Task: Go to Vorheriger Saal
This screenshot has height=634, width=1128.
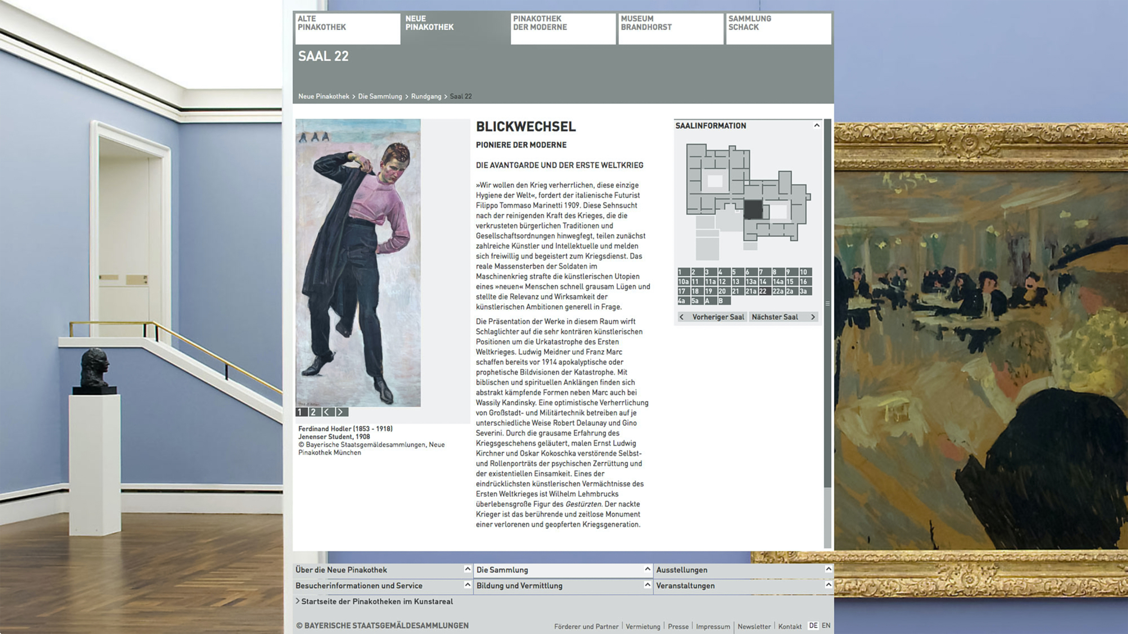Action: click(x=713, y=317)
